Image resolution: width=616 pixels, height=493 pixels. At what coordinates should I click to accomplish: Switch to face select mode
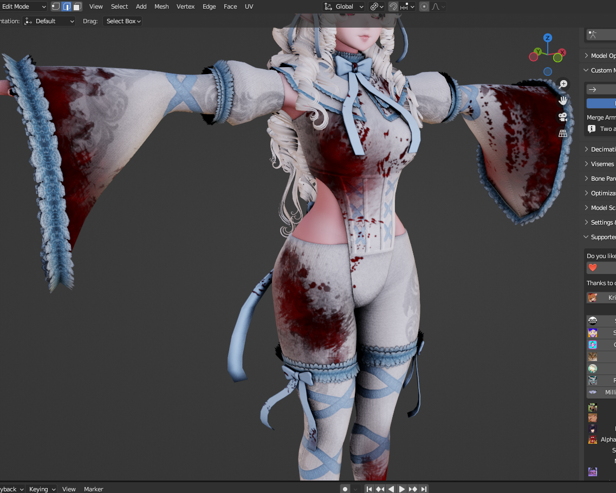(77, 6)
